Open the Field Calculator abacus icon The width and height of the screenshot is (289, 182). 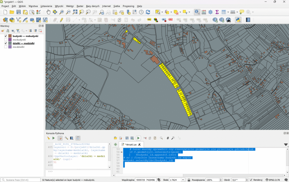coord(204,12)
